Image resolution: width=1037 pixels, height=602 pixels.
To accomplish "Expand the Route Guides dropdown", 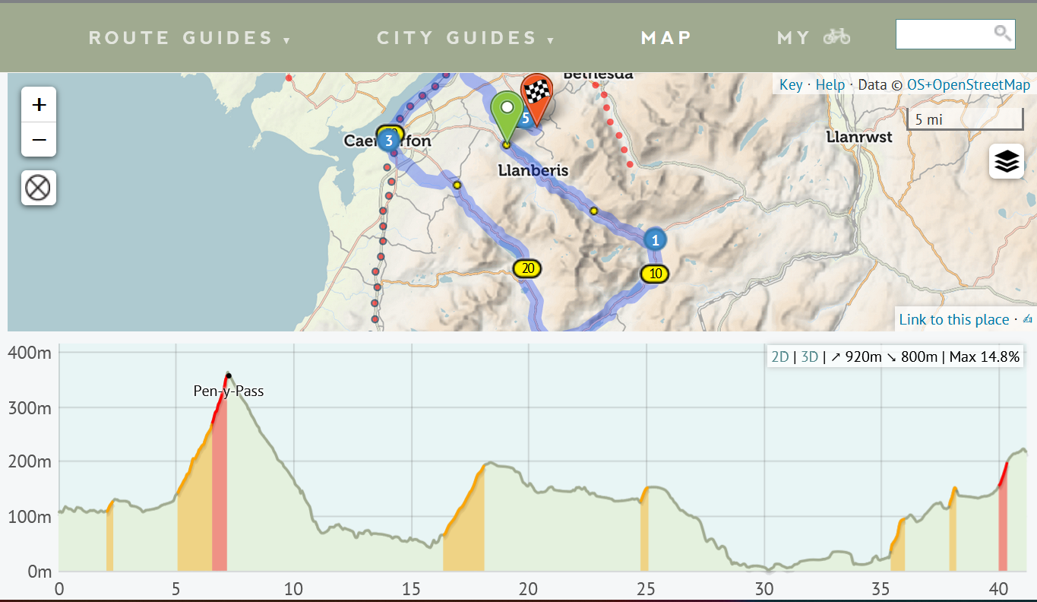I will click(189, 38).
